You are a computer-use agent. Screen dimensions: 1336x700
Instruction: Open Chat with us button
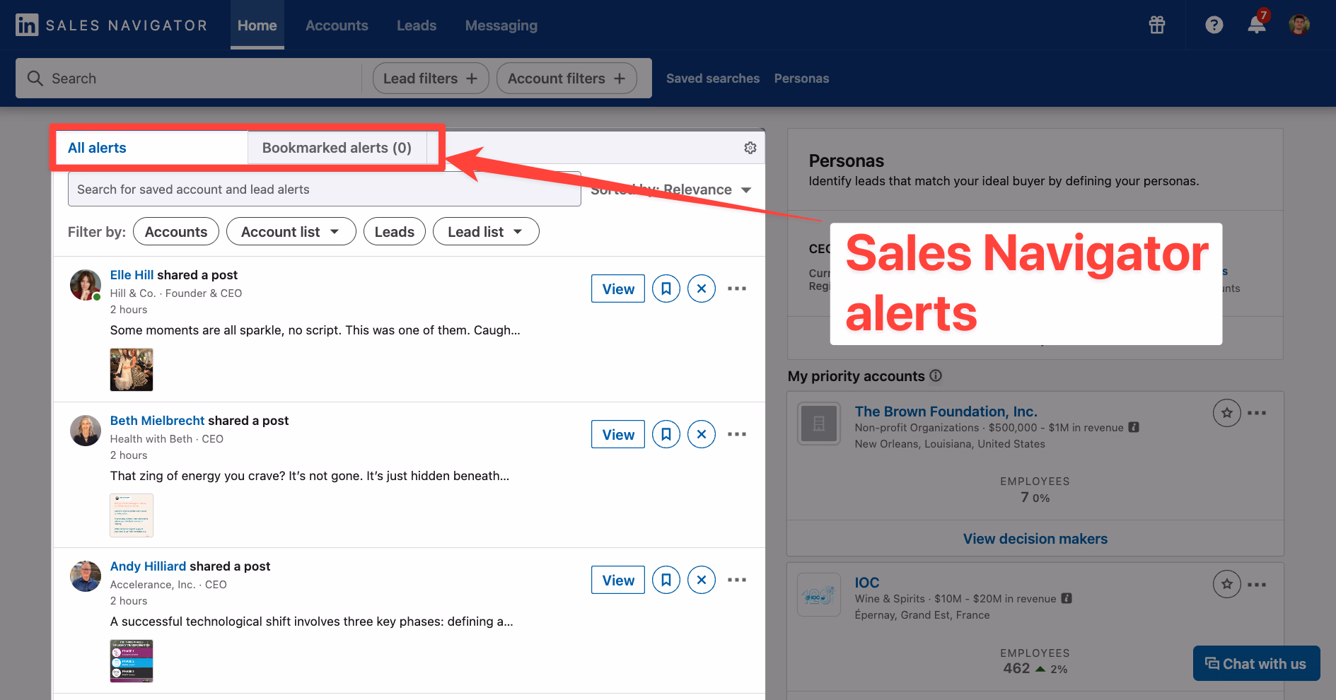point(1256,663)
